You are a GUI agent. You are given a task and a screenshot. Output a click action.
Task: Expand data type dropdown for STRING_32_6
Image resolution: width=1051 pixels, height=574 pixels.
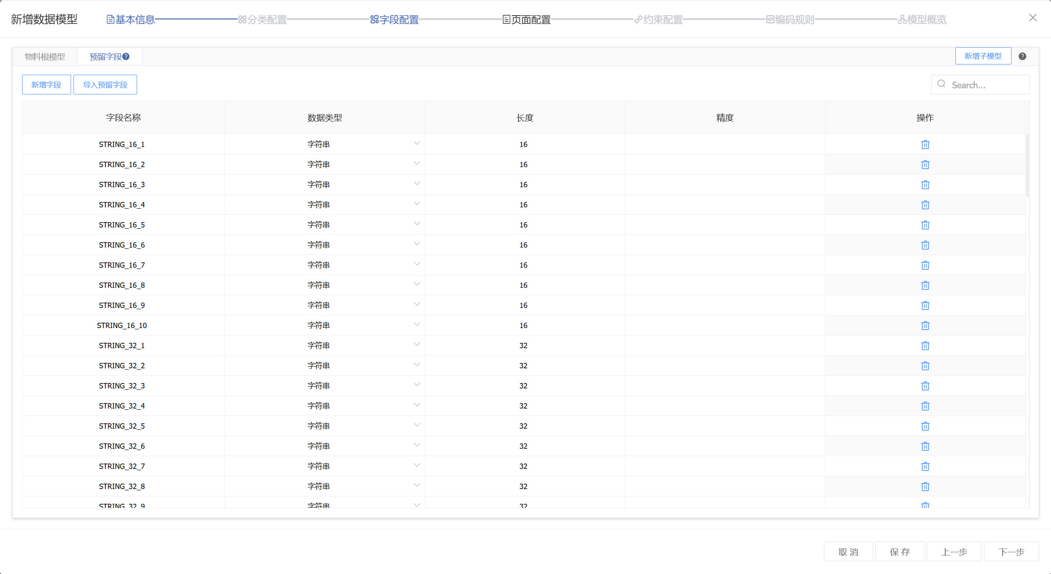click(417, 445)
